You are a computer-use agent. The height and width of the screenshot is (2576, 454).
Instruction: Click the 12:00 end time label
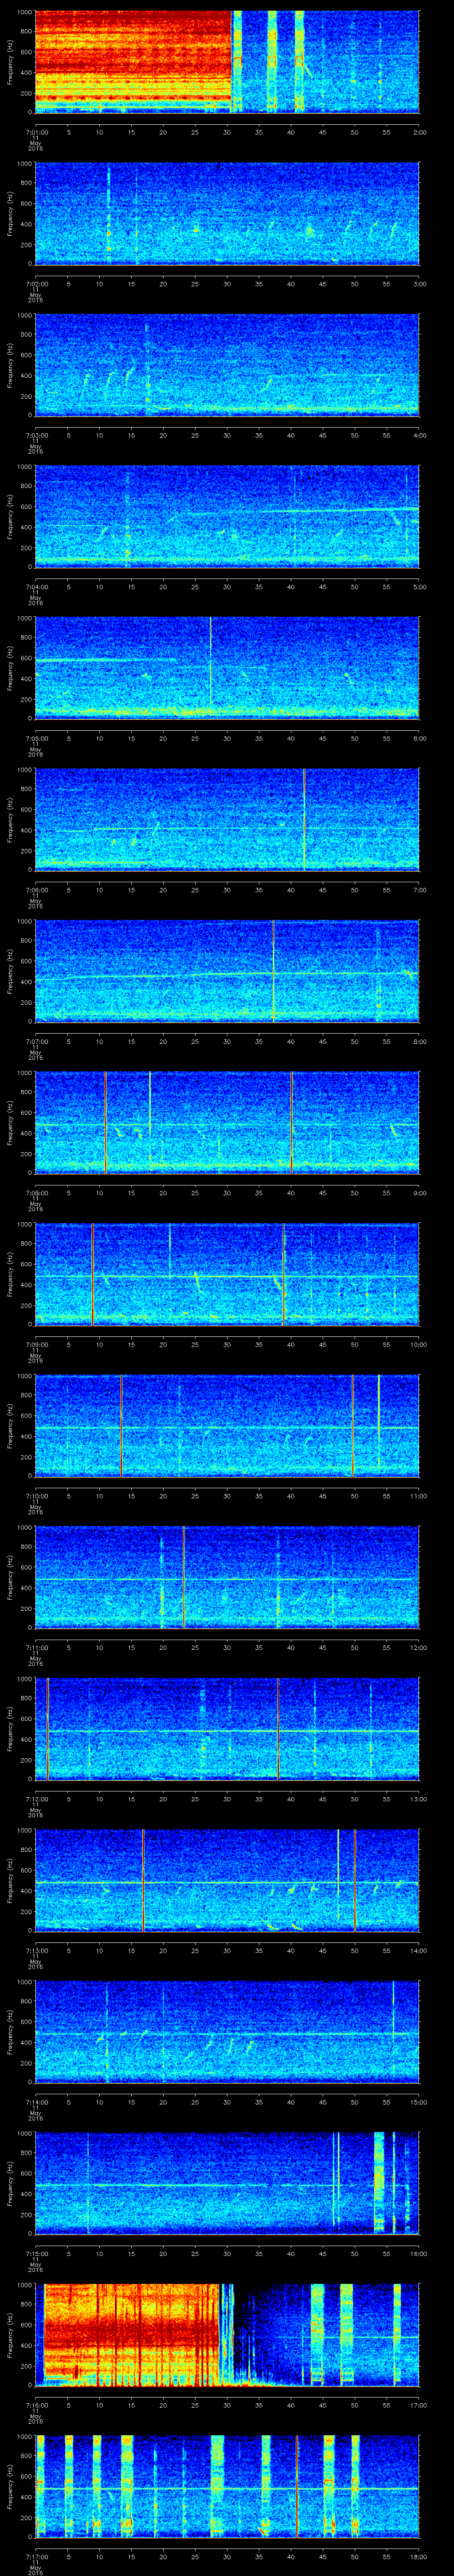point(418,1647)
